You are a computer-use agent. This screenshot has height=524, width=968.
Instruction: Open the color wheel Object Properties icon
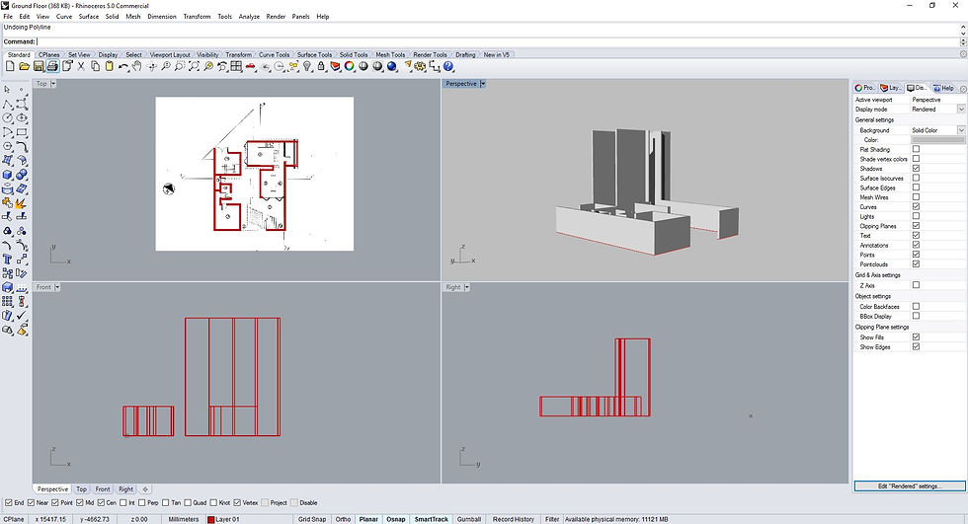[350, 66]
